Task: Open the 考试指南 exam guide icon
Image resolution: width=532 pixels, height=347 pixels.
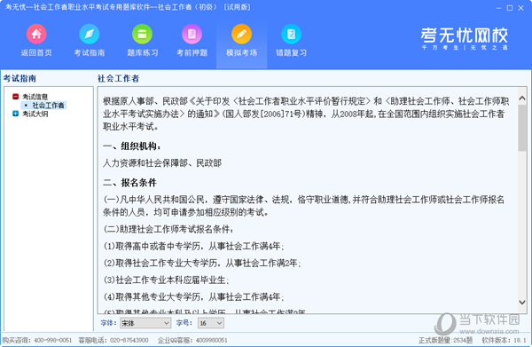Action: tap(90, 34)
